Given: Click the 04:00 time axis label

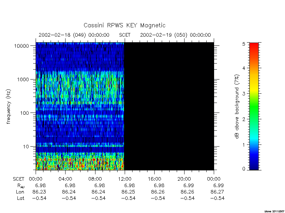Looking at the screenshot, I should click(65, 179).
